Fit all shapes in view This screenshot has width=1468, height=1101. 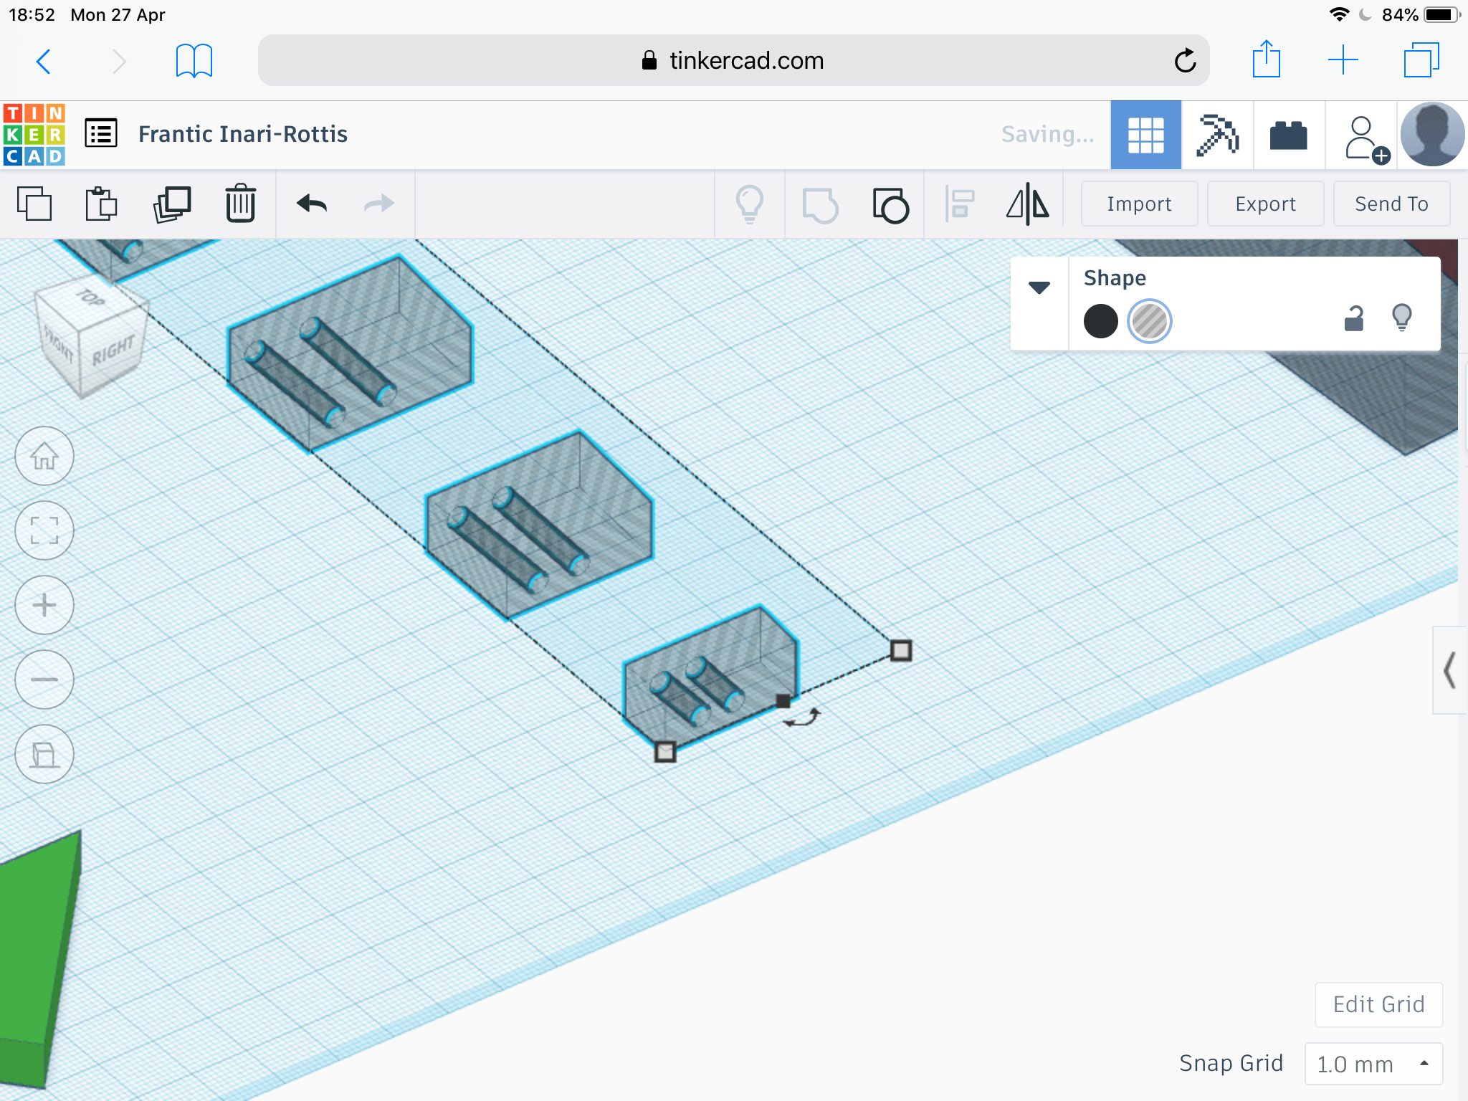pos(44,530)
